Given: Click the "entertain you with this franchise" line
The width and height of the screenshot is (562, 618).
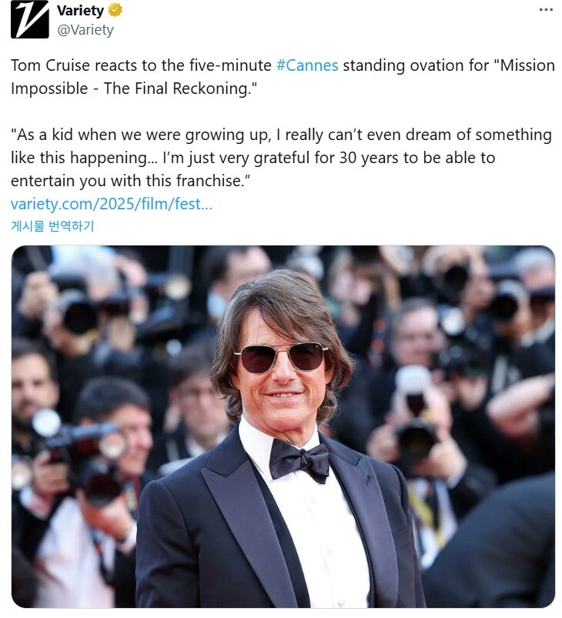Looking at the screenshot, I should (x=131, y=182).
